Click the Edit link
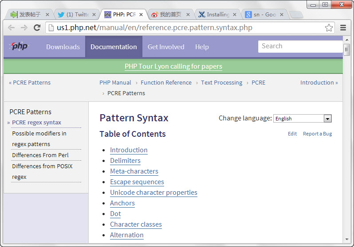Viewport: 354px width, 247px height. (x=292, y=134)
